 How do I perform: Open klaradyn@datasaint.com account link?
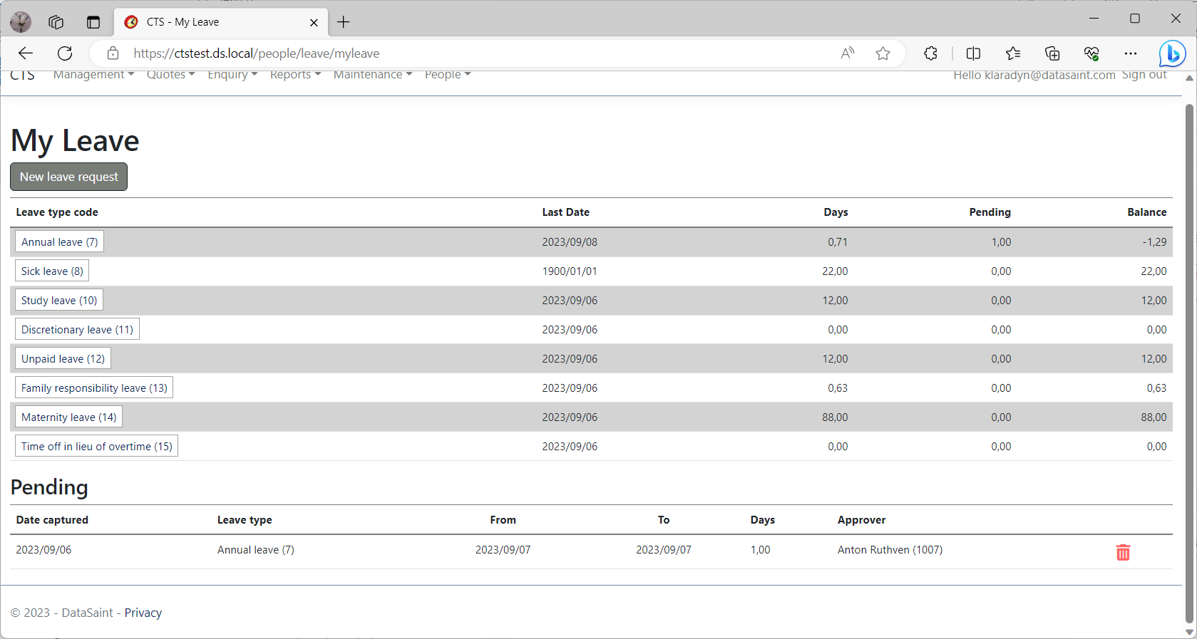pyautogui.click(x=1034, y=75)
